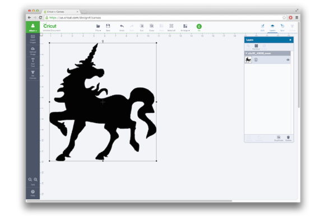Bookmark the page with the star icon
The image size is (325, 218).
[x=284, y=17]
